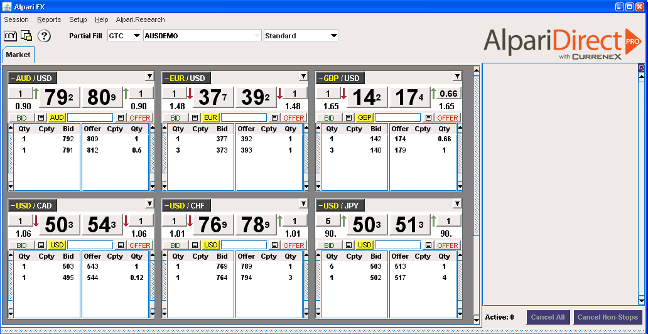This screenshot has width=648, height=334.
Task: Click the green BID button in AUD/USD panel
Action: tap(22, 118)
